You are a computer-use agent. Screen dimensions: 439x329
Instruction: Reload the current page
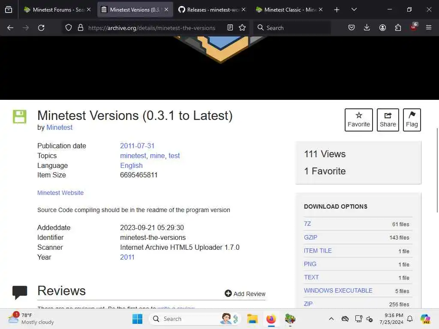pyautogui.click(x=41, y=28)
